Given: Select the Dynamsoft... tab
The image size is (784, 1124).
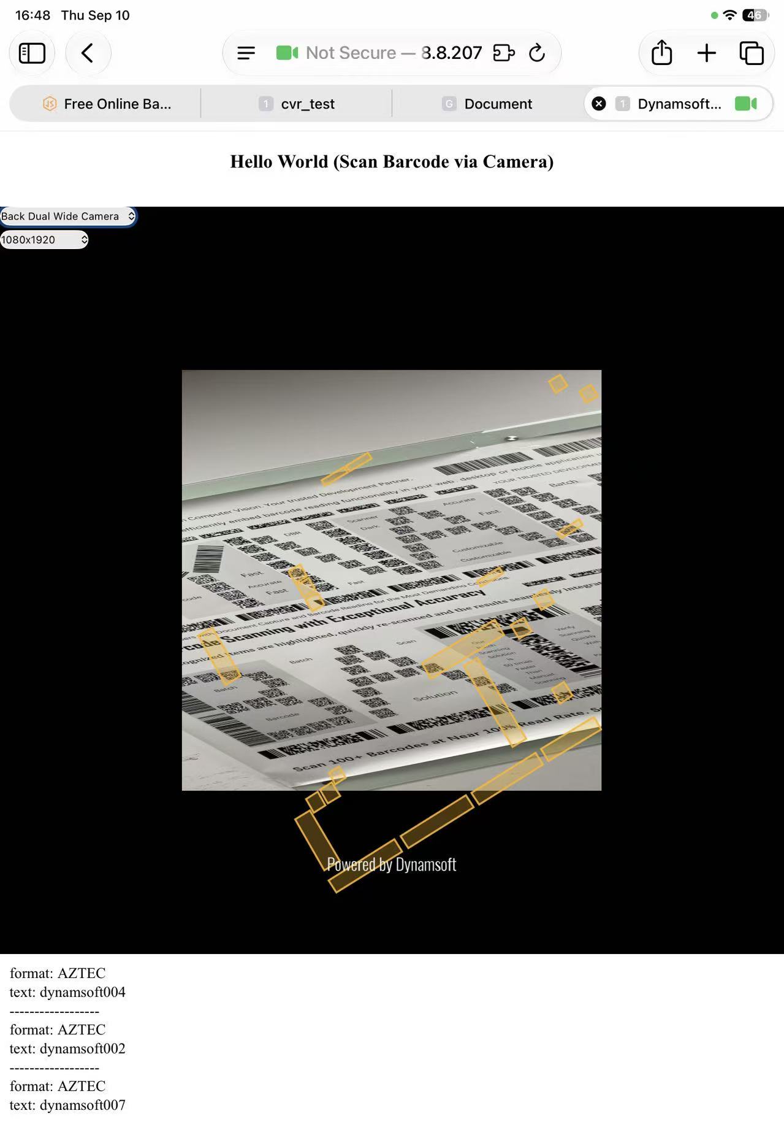Looking at the screenshot, I should click(678, 104).
